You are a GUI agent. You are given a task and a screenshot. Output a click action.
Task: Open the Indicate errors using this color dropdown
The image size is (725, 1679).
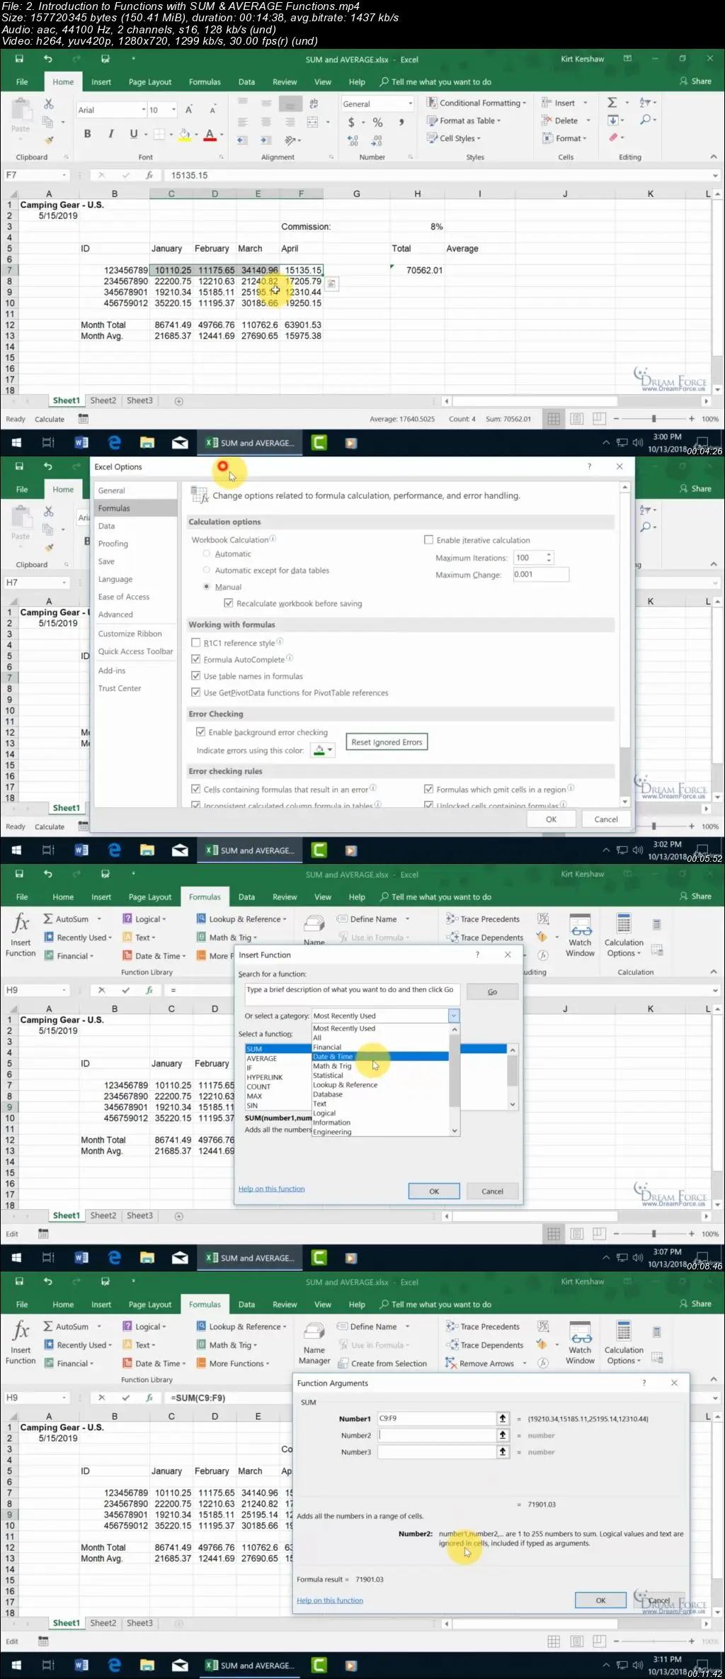[x=323, y=751]
